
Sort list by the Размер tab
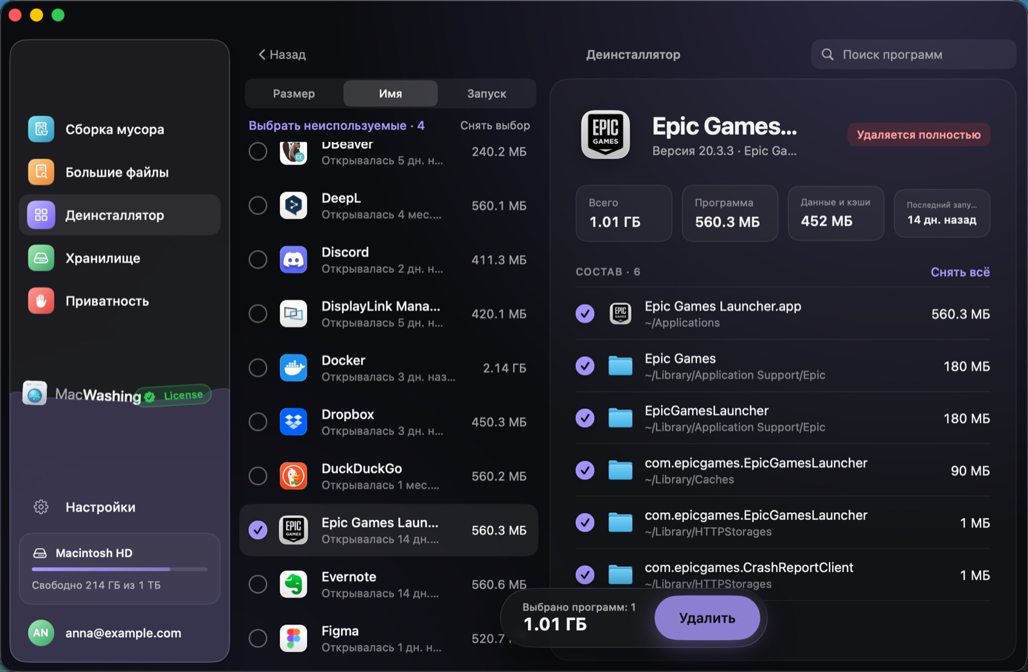(294, 94)
